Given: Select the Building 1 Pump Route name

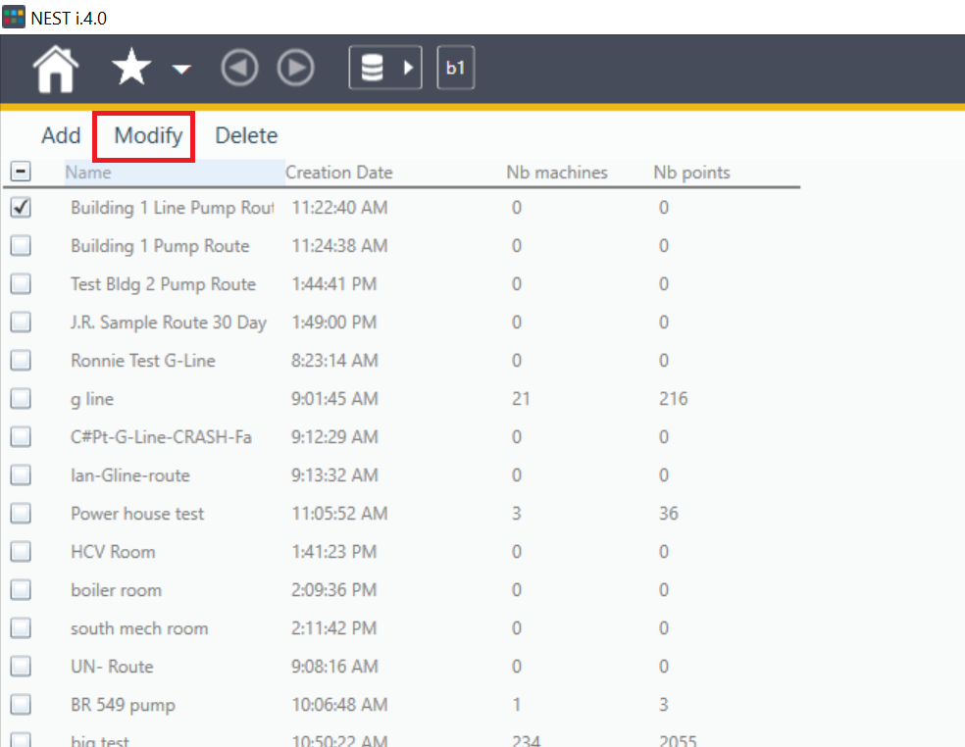Looking at the screenshot, I should tap(160, 246).
